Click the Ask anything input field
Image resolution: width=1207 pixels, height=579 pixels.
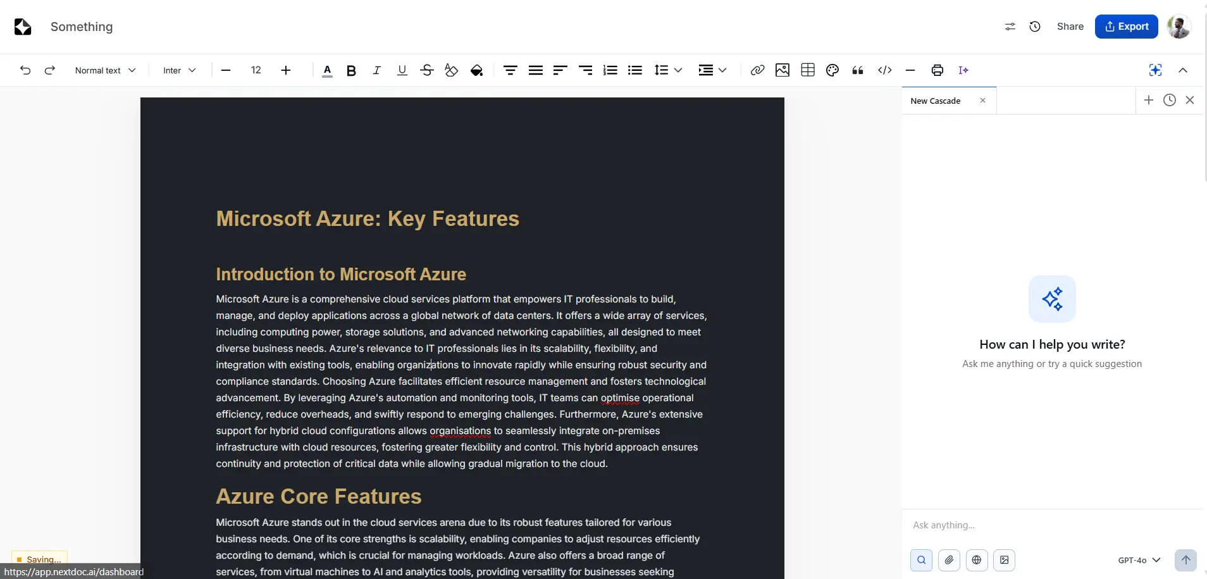pyautogui.click(x=1050, y=525)
